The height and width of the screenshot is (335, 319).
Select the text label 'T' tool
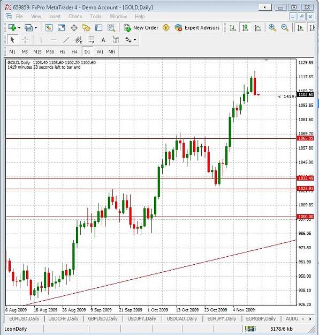[x=116, y=40]
